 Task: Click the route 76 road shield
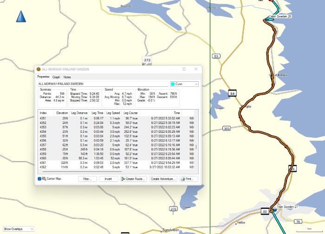(298, 221)
